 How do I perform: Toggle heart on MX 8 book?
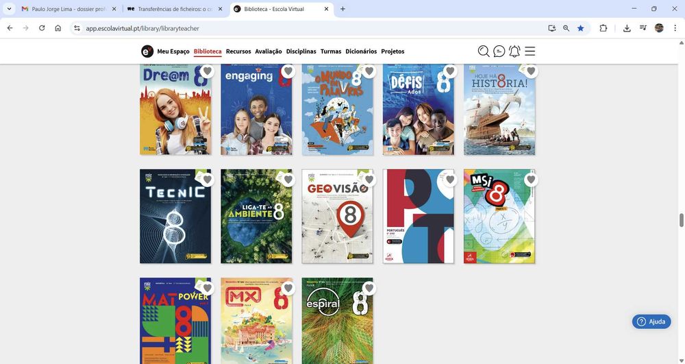288,288
